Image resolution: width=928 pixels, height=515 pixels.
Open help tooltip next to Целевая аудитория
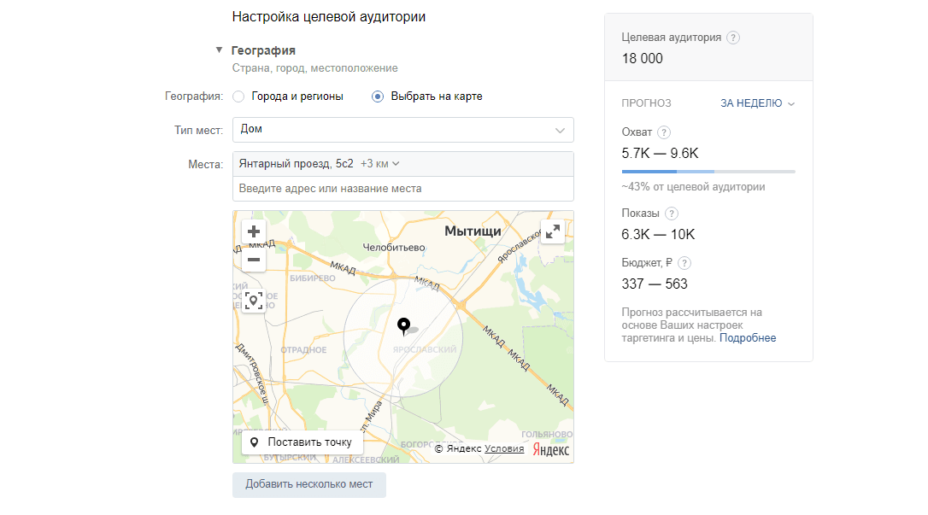point(733,38)
